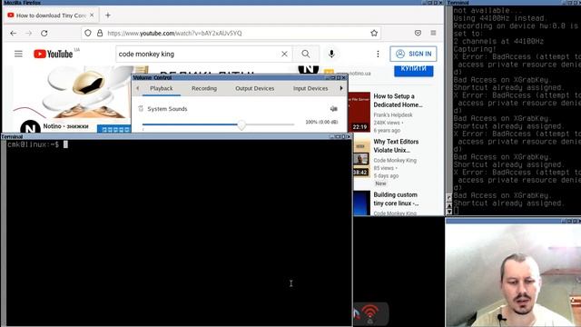Screen dimensions: 581x327
Task: Click the SIGN IN button
Action: [413, 54]
